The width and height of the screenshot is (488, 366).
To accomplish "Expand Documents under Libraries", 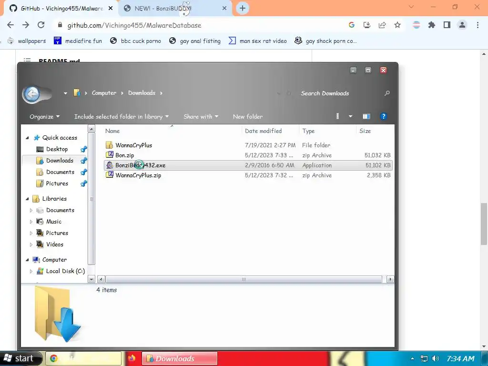I will 31,210.
